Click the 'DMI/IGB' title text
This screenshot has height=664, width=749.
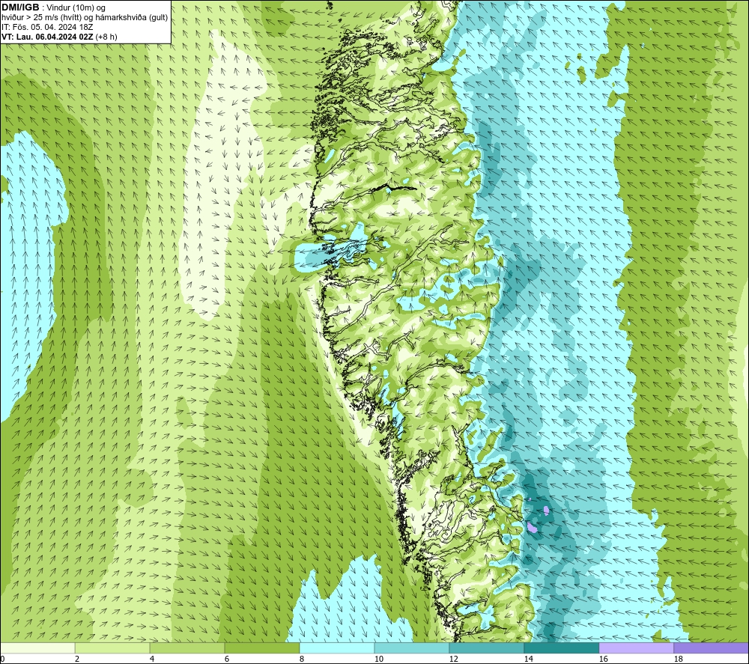click(20, 7)
